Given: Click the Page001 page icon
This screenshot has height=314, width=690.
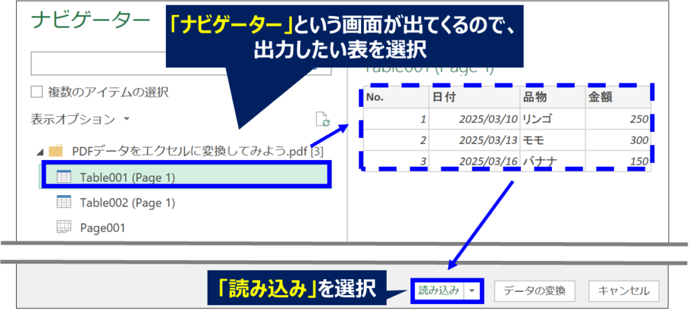Looking at the screenshot, I should (x=64, y=227).
